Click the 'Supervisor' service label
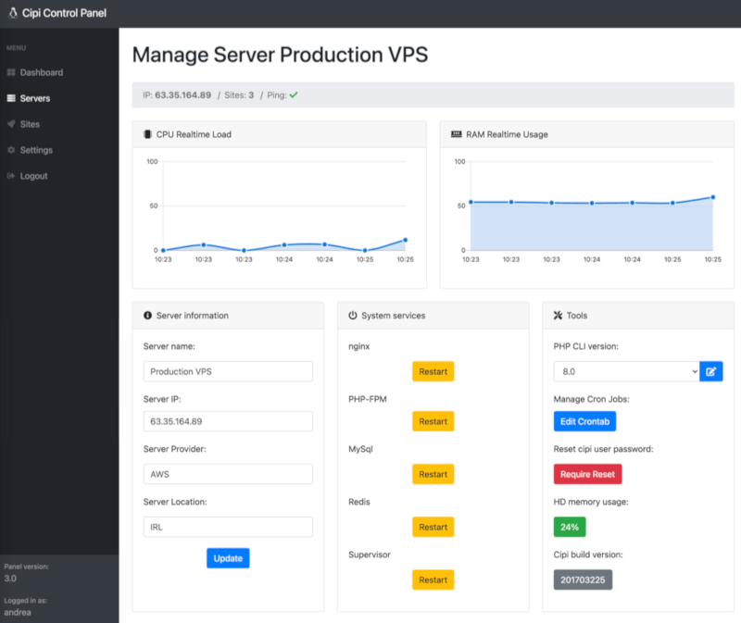This screenshot has width=741, height=623. point(369,554)
